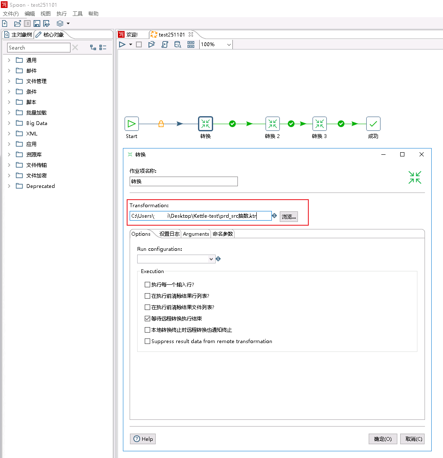Switch to the 设置日志 tab
443x458 pixels.
pos(169,234)
